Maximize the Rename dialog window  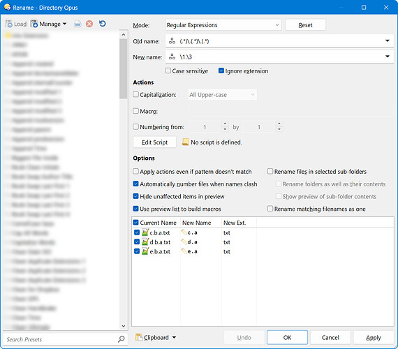364,7
